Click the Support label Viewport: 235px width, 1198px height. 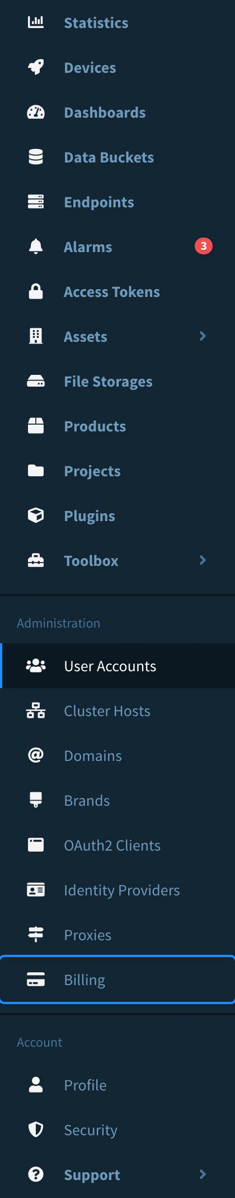(92, 1175)
